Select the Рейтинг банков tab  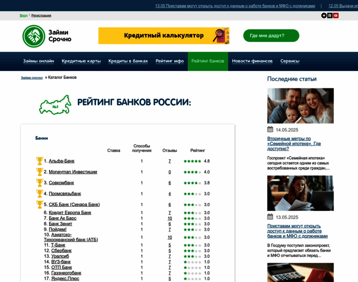click(208, 61)
